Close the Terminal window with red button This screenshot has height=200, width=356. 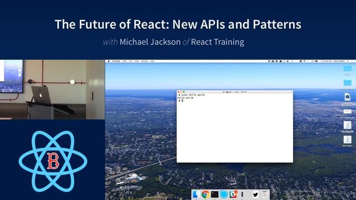tap(179, 92)
